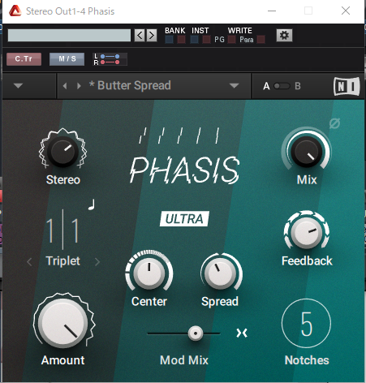Click the Native Instruments NI logo

click(x=347, y=86)
